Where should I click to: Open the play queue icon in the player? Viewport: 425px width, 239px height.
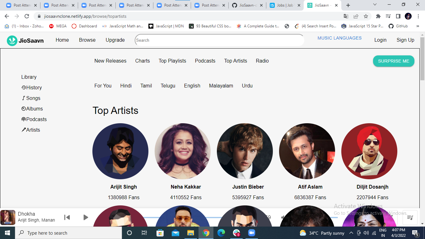pyautogui.click(x=410, y=217)
